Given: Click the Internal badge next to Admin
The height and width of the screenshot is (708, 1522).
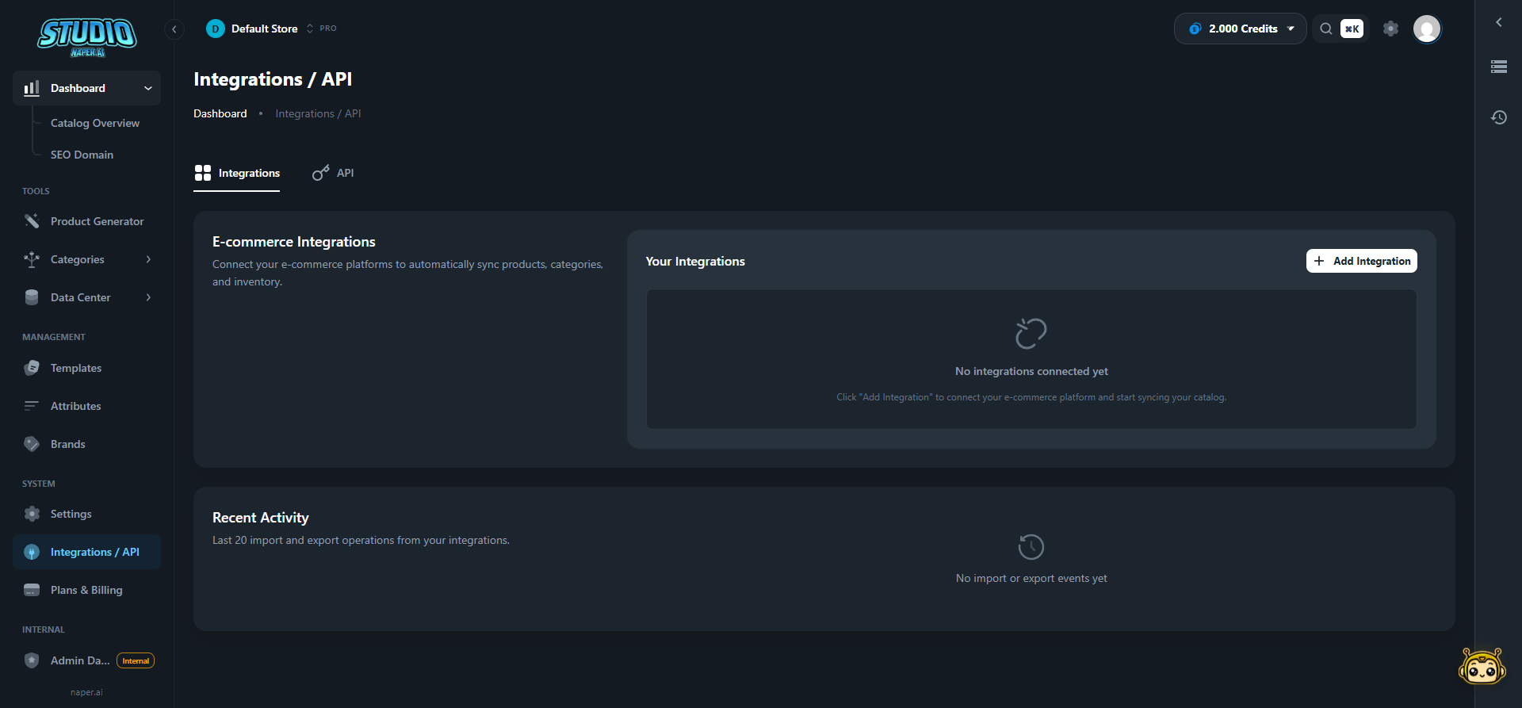Looking at the screenshot, I should [x=136, y=660].
